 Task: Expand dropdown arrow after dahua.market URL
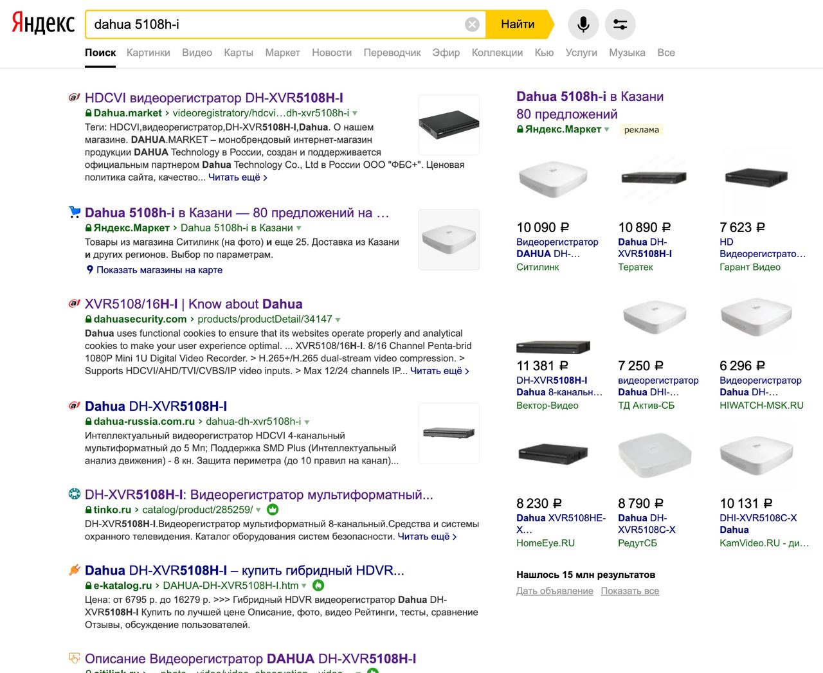(x=355, y=114)
